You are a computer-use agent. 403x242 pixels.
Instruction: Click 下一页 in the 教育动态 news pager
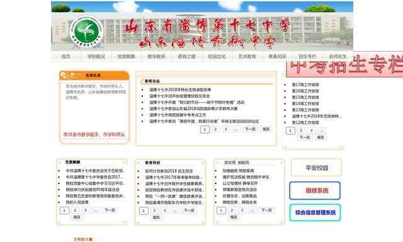tap(250, 129)
